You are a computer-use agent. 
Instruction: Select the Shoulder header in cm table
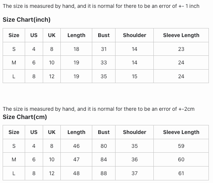tap(135, 132)
